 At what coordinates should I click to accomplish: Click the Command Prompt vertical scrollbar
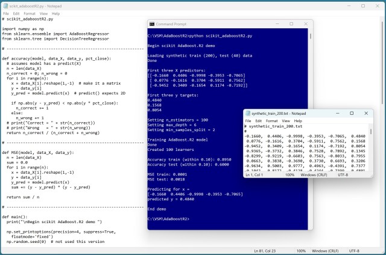309,120
